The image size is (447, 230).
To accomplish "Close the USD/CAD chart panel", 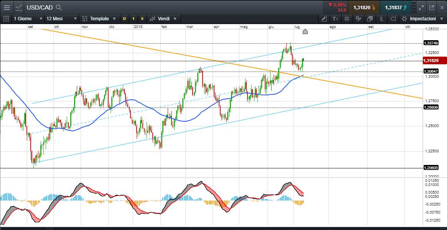I will click(x=442, y=8).
